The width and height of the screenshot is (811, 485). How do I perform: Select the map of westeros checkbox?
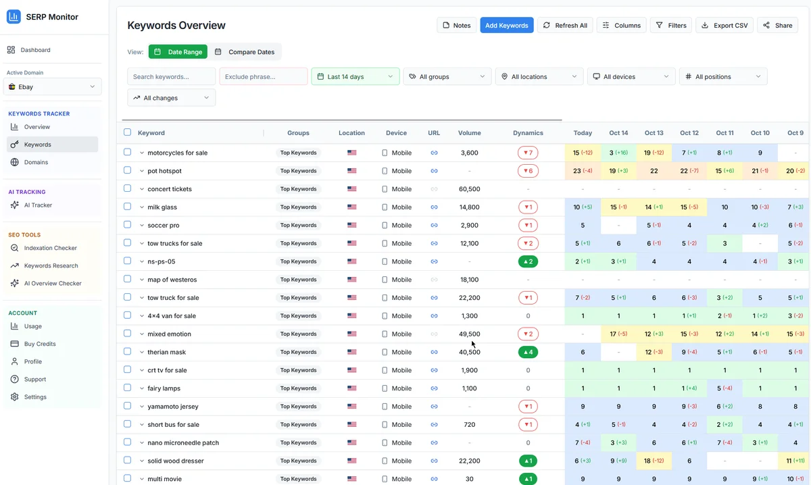[x=128, y=280]
